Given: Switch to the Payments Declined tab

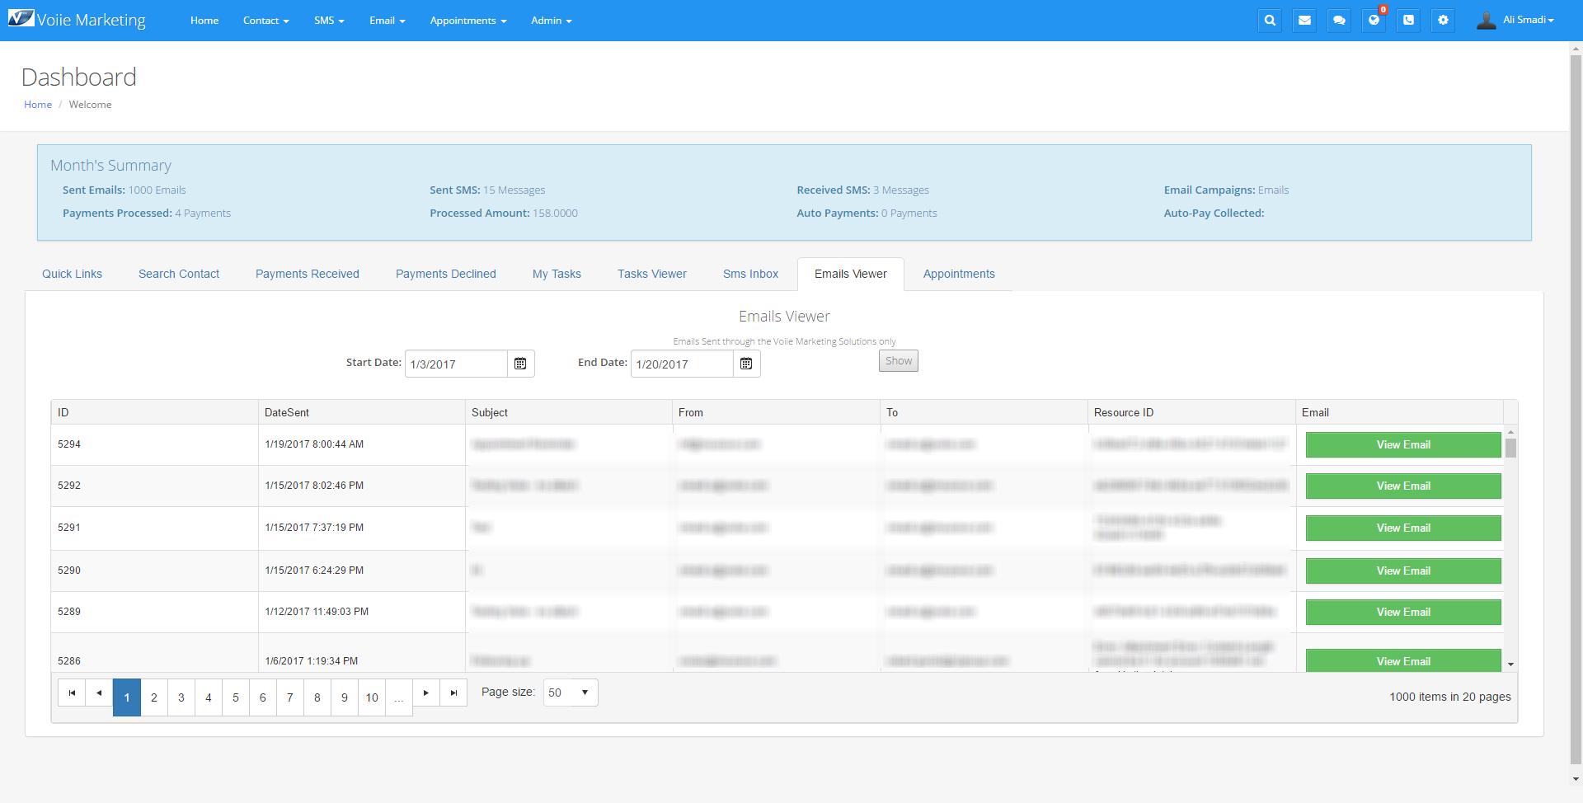Looking at the screenshot, I should click(446, 274).
